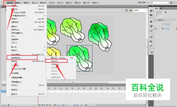The height and width of the screenshot is (107, 177).
Task: Open the 命令(C) menu
Action: [x=60, y=3]
